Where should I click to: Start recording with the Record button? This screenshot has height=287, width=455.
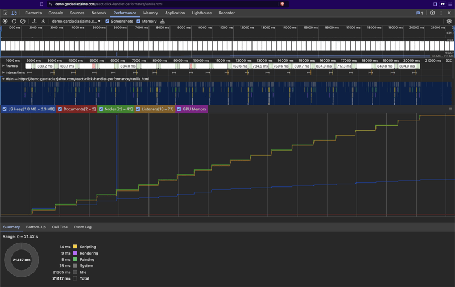point(5,21)
